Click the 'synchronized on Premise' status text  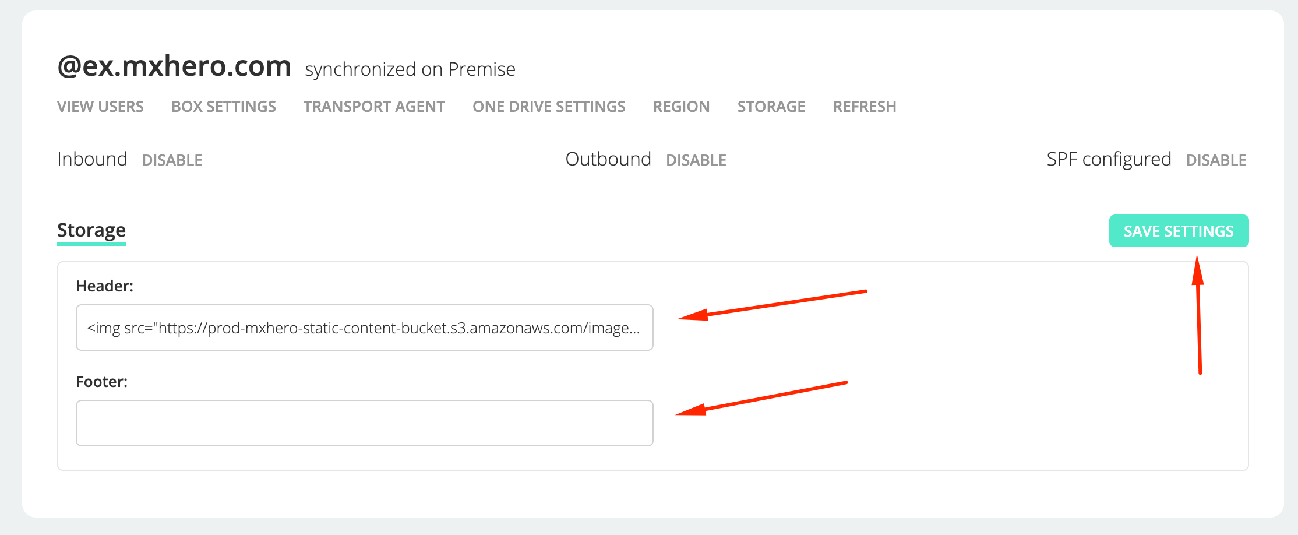pos(410,69)
